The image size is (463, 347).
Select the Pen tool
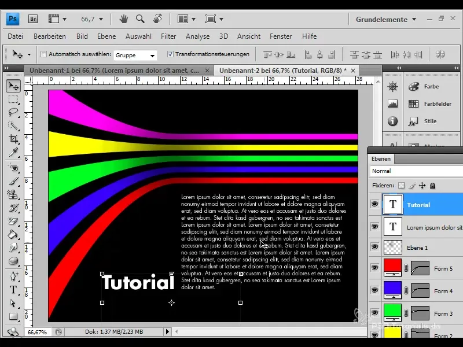click(13, 276)
